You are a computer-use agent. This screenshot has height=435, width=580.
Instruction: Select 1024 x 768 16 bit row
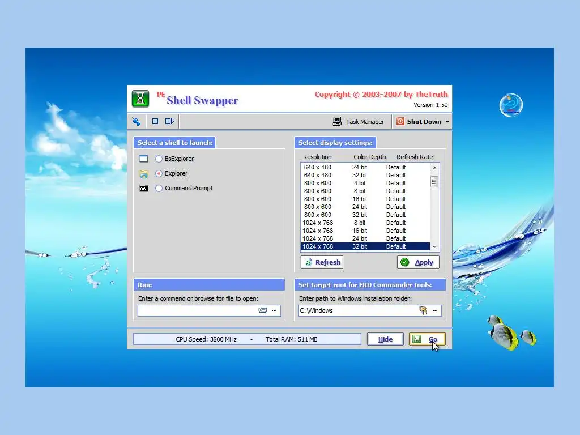click(x=365, y=231)
